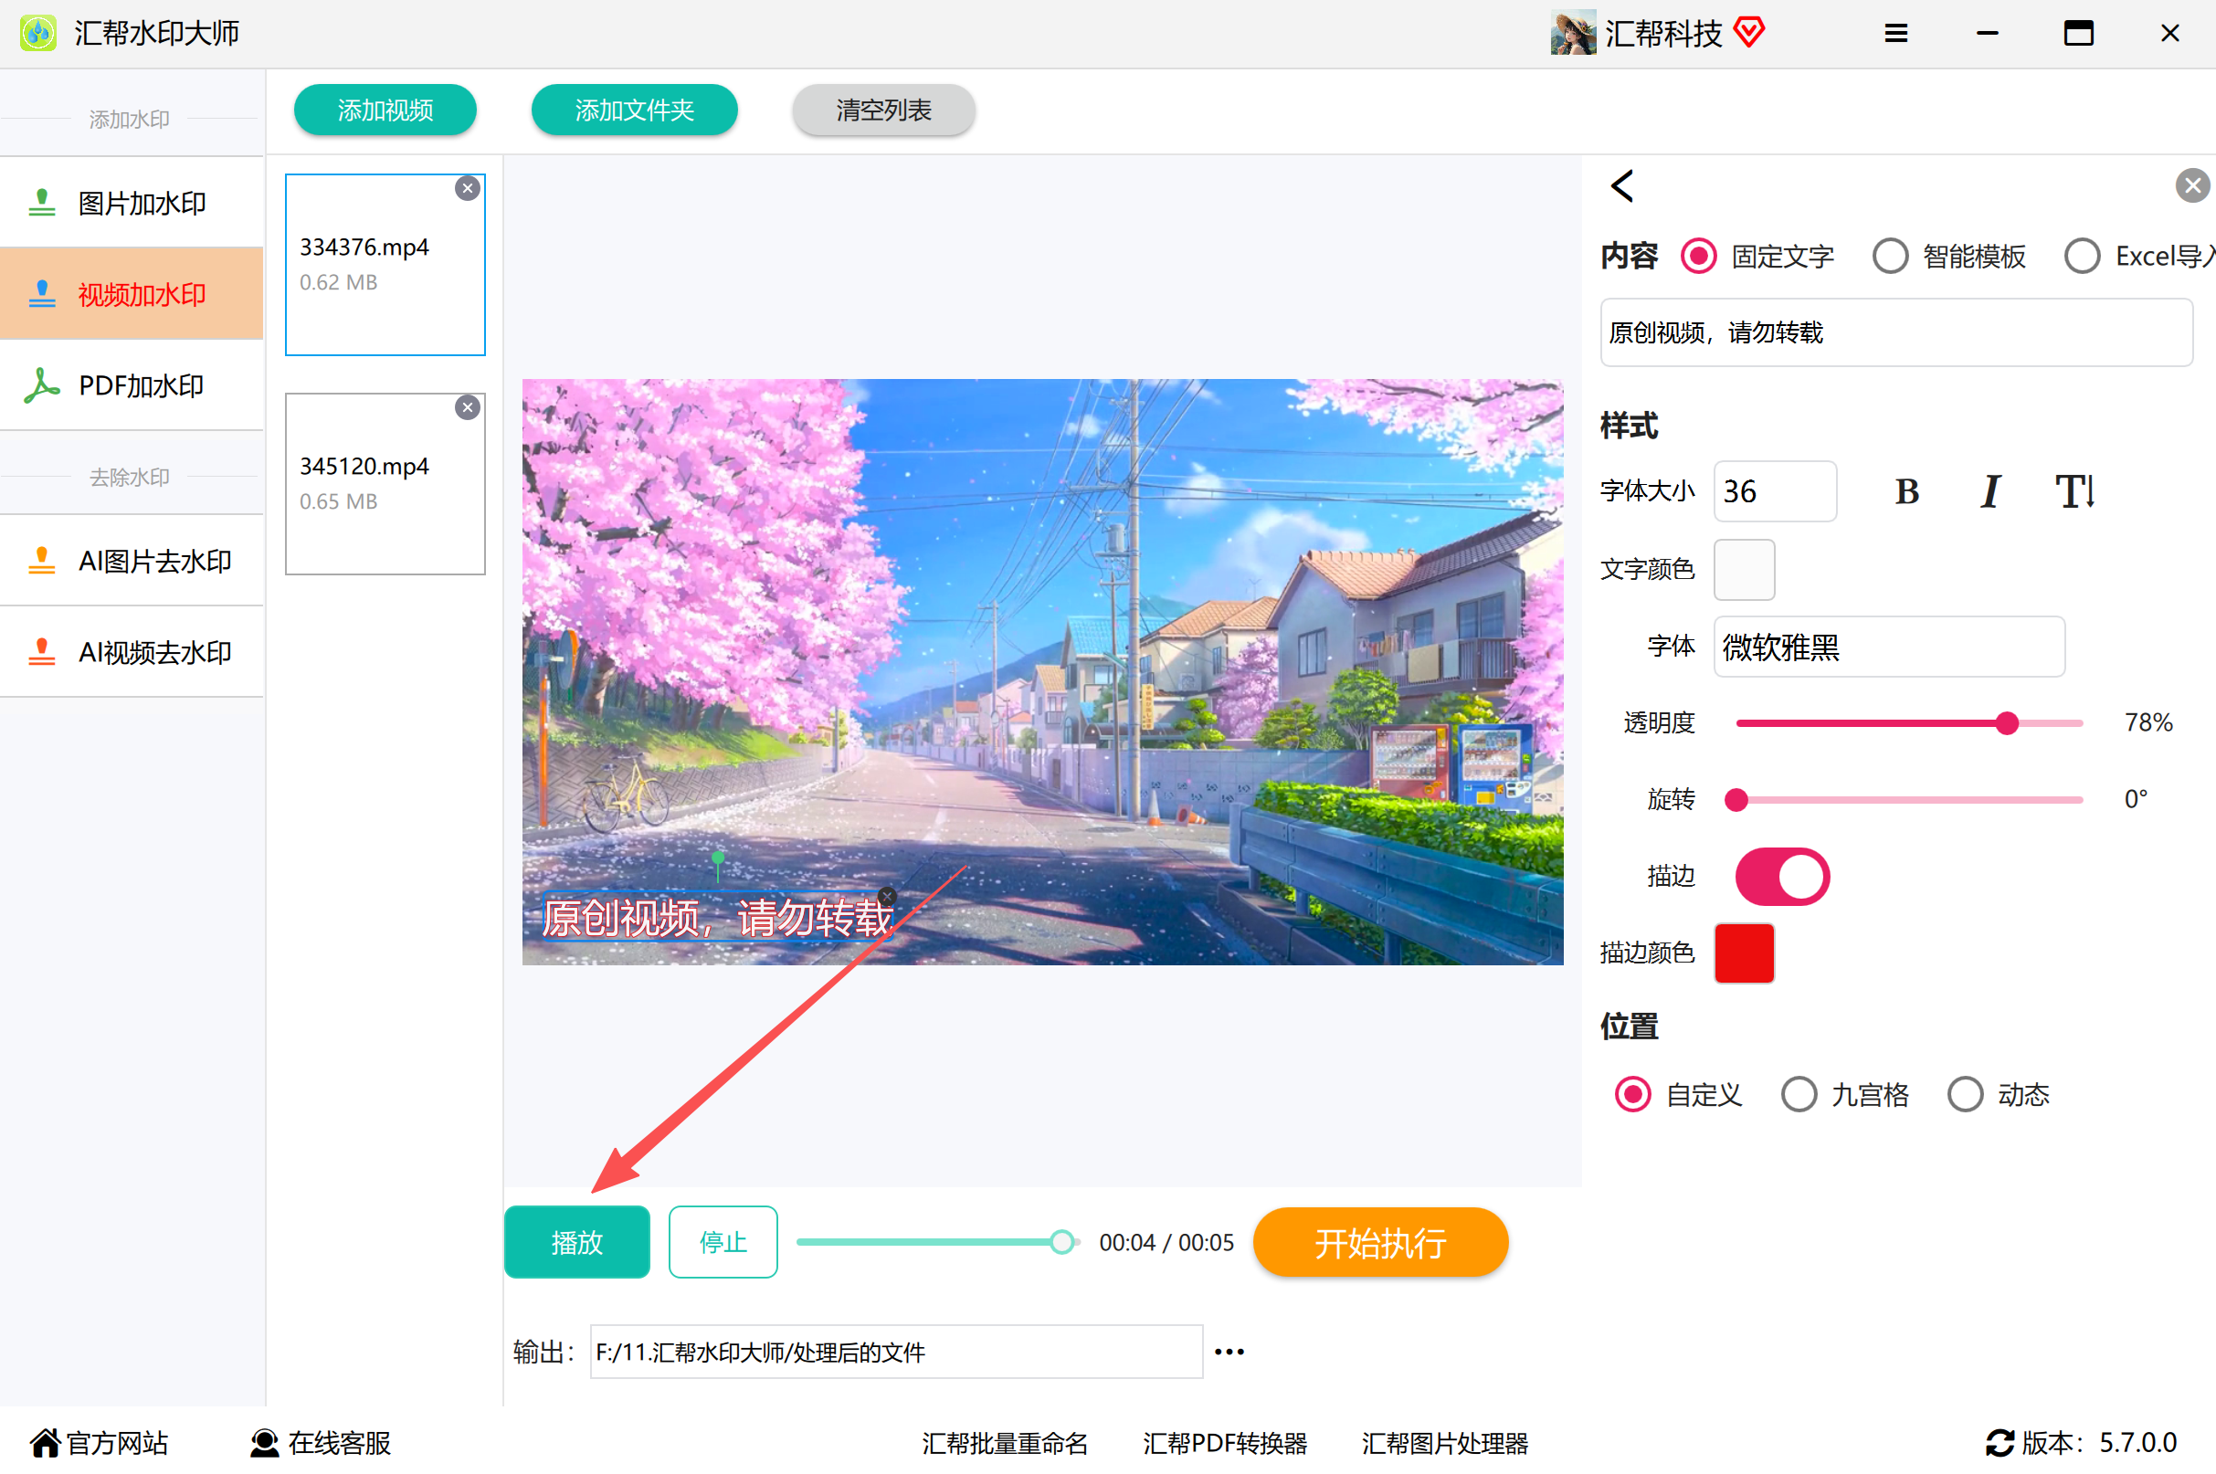This screenshot has width=2216, height=1474.
Task: Go back using the left chevron arrow
Action: (1623, 186)
